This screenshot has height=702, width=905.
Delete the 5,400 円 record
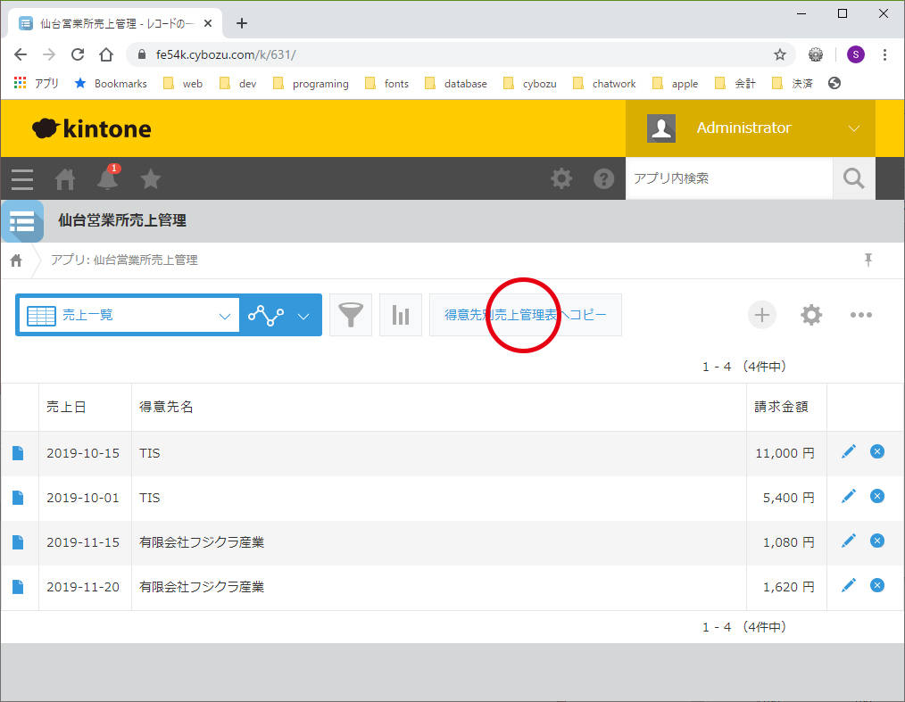tap(877, 496)
